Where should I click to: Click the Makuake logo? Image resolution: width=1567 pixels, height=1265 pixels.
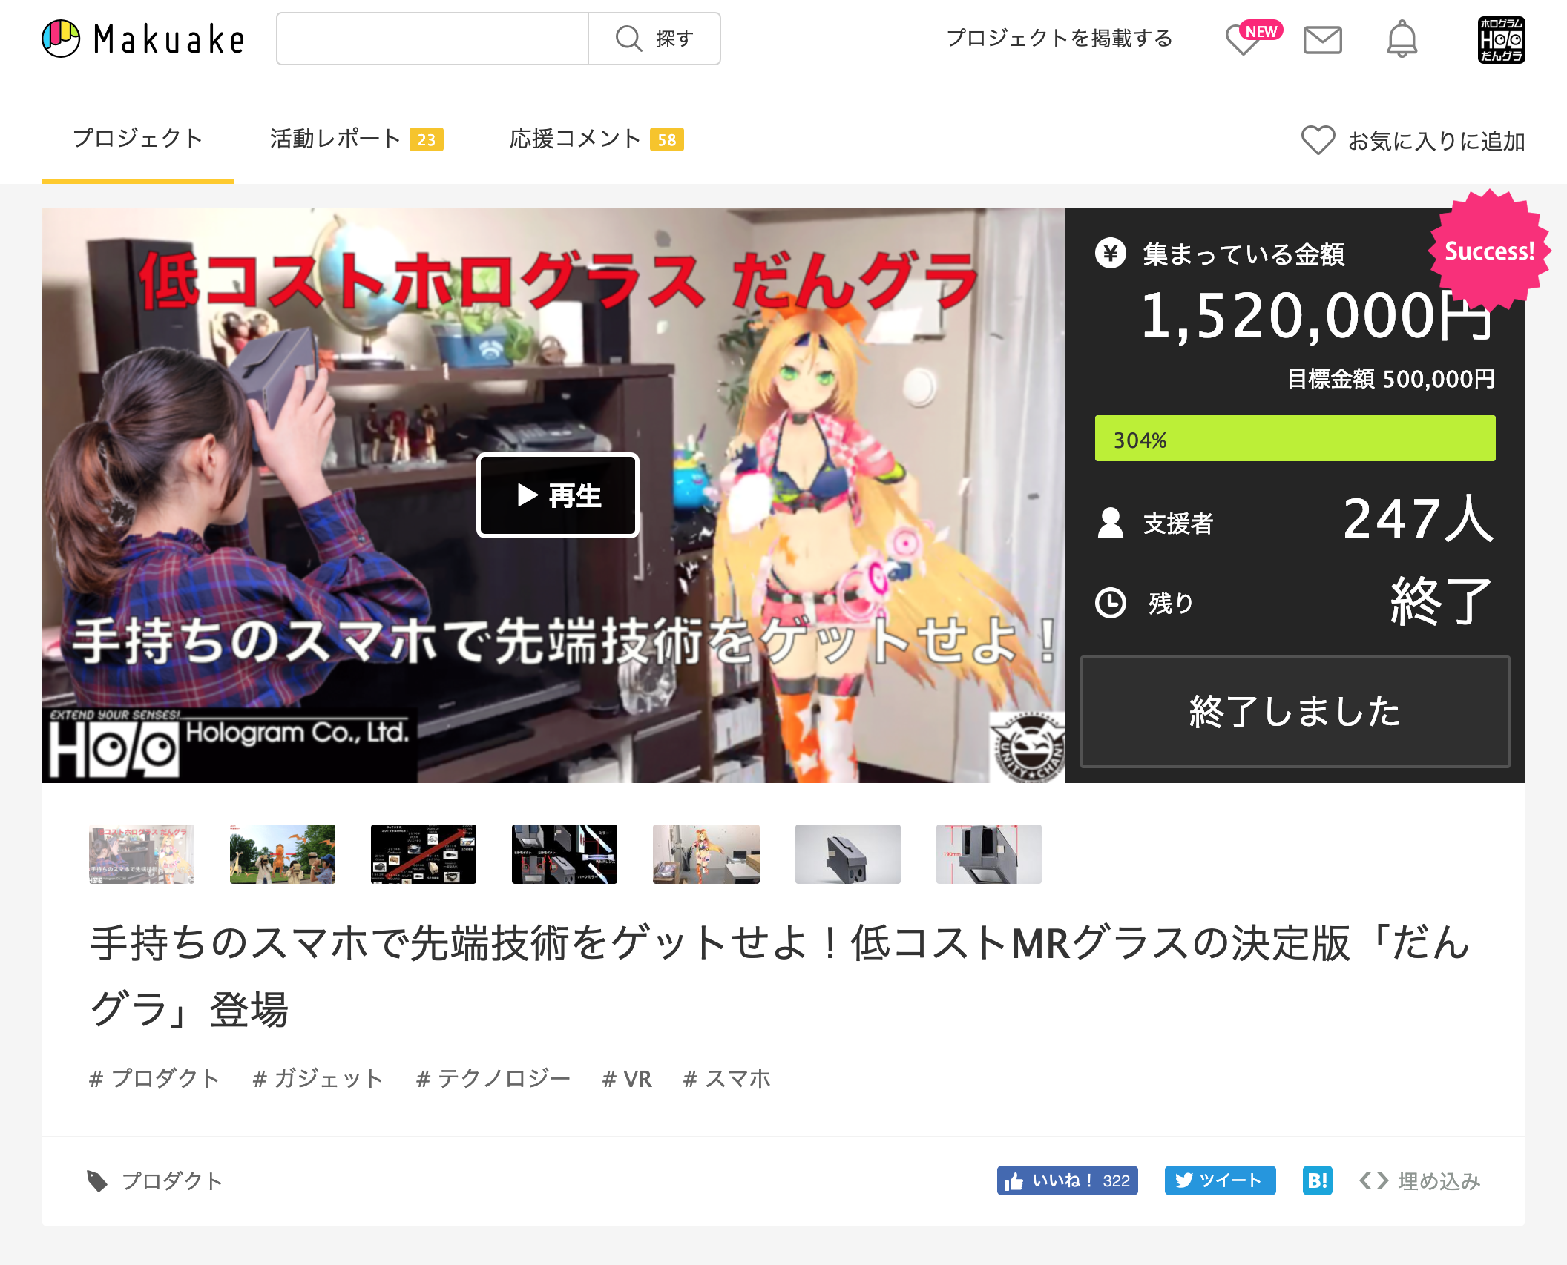(143, 39)
